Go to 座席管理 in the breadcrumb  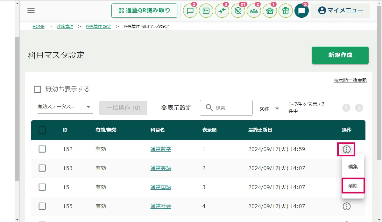pyautogui.click(x=65, y=27)
